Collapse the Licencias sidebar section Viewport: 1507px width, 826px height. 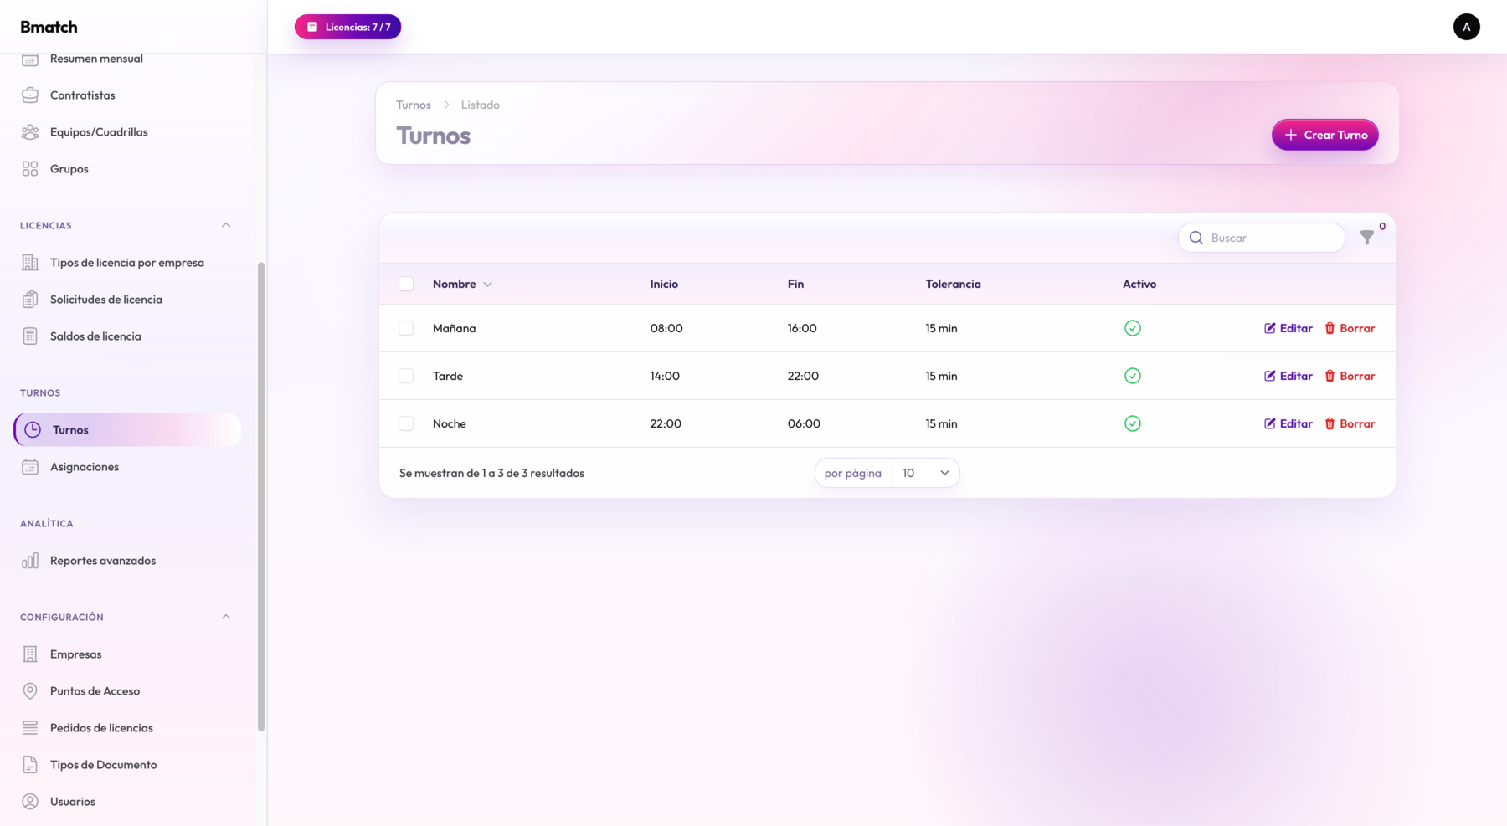pyautogui.click(x=226, y=225)
